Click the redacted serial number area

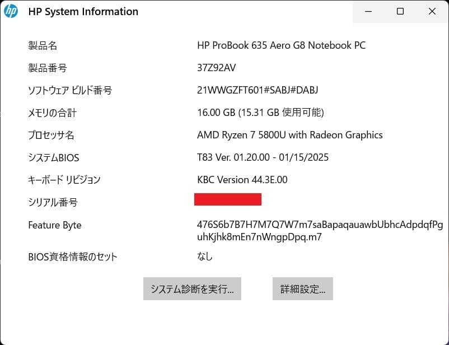(x=228, y=199)
